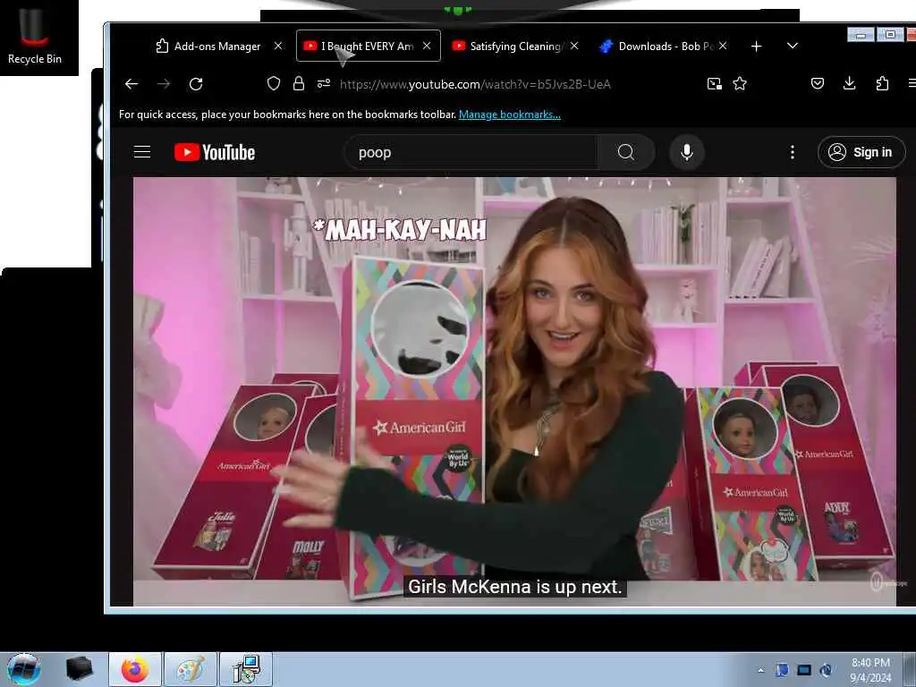The image size is (916, 687).
Task: Open Paint from the taskbar
Action: [x=191, y=669]
